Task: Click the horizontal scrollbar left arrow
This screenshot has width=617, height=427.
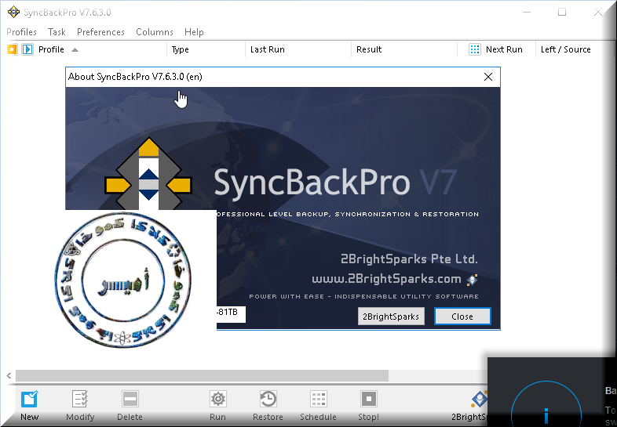Action: (9, 375)
